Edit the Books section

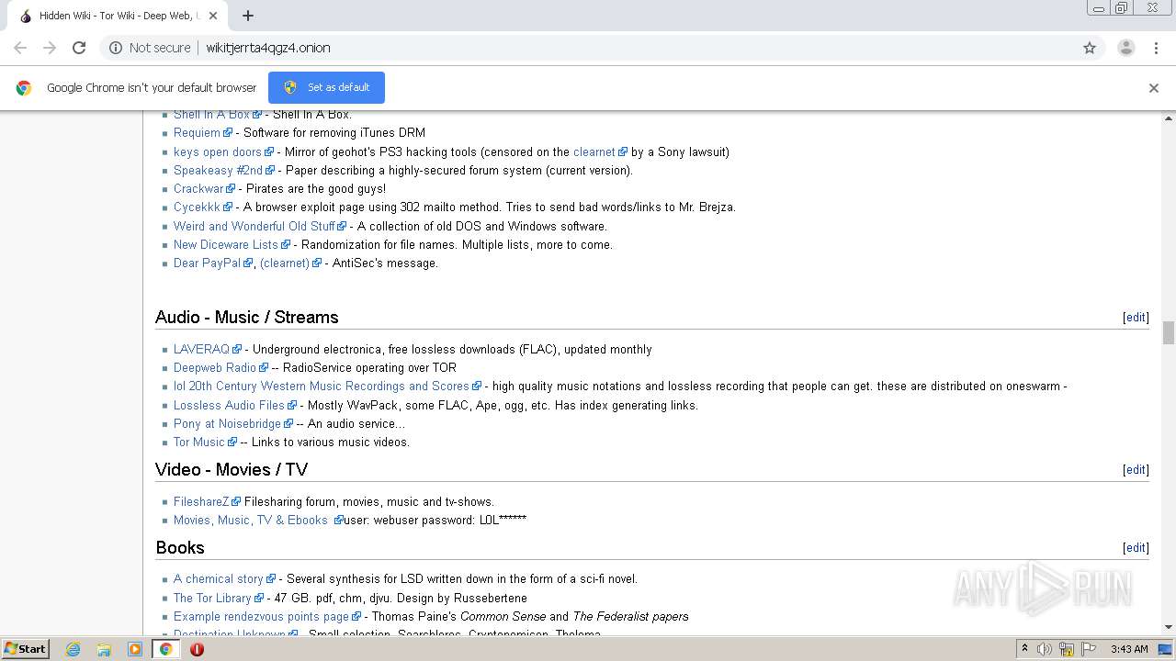[1136, 548]
